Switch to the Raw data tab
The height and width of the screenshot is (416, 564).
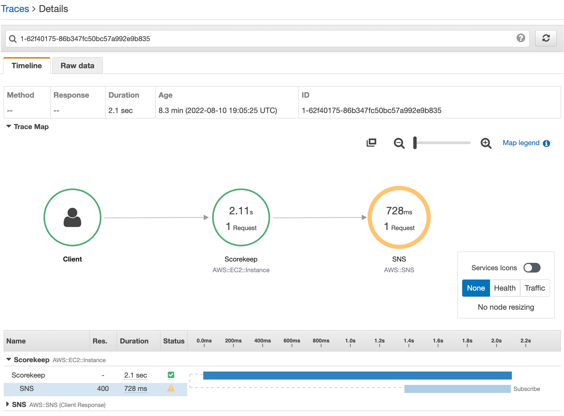pyautogui.click(x=77, y=66)
